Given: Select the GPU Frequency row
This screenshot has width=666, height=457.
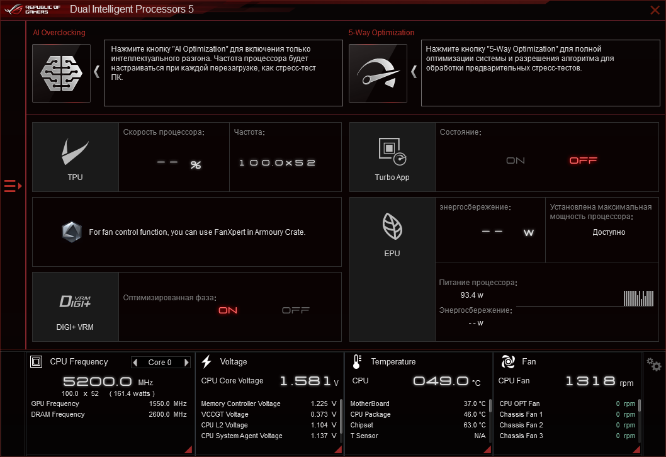Looking at the screenshot, I should [109, 404].
